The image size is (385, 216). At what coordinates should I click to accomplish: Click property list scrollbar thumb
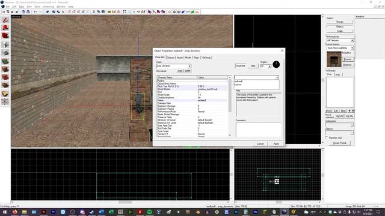click(230, 95)
